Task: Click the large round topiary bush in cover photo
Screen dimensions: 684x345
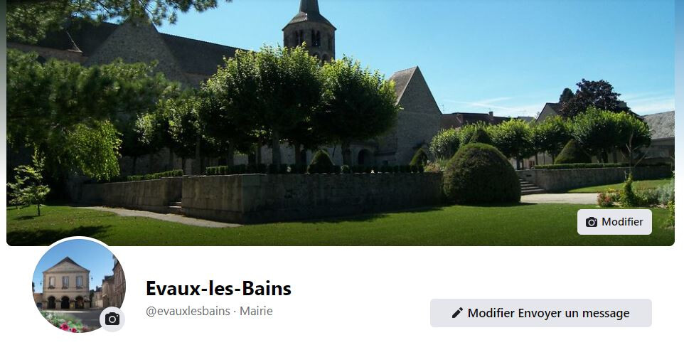Action: (x=481, y=174)
